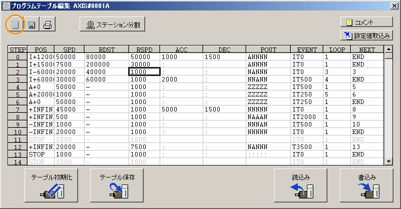
Task: Click the scrollbar up arrow
Action: coord(388,49)
